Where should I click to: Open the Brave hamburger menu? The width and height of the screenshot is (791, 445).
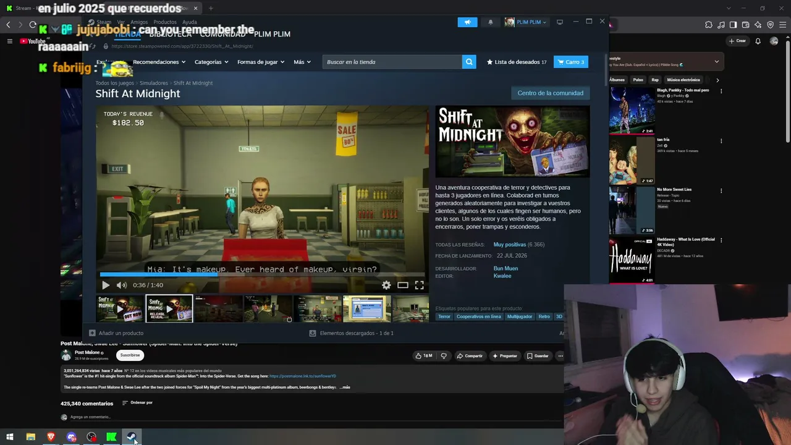(782, 25)
